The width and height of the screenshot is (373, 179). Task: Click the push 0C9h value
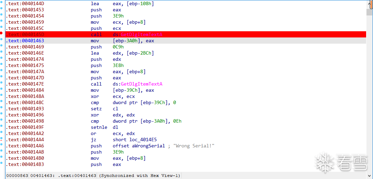[118, 47]
